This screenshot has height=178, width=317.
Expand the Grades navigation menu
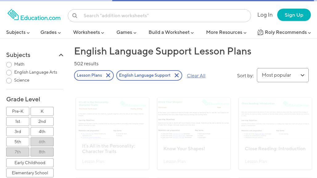coord(51,32)
